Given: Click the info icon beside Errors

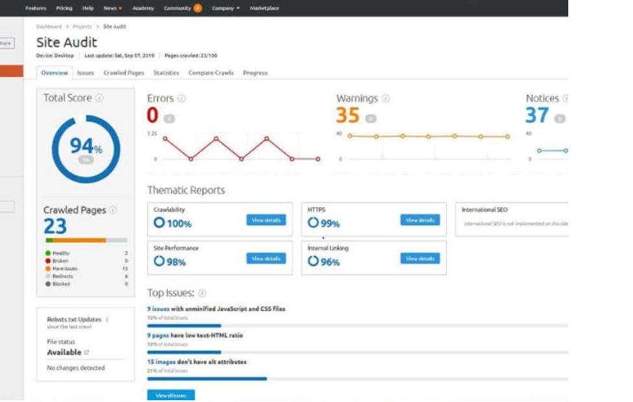Looking at the screenshot, I should pos(182,99).
